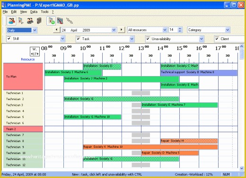Select Technician 9 resource row
246x178 pixels.
(23, 147)
